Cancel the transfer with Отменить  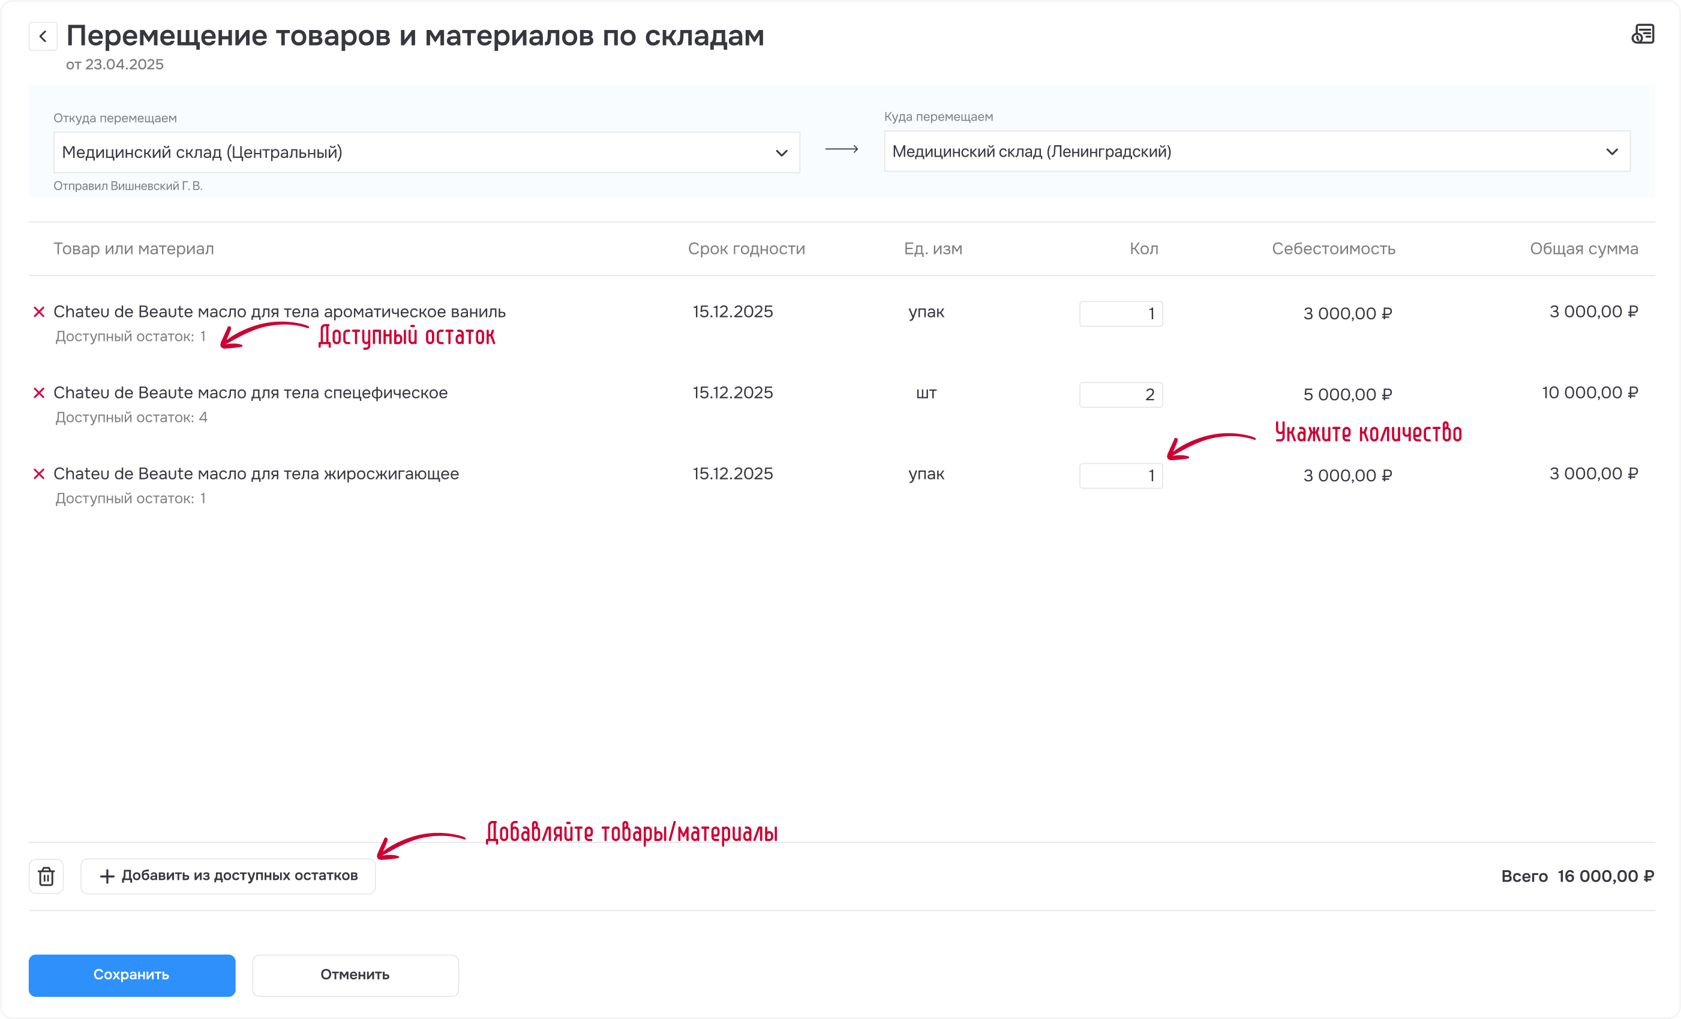[x=355, y=975]
